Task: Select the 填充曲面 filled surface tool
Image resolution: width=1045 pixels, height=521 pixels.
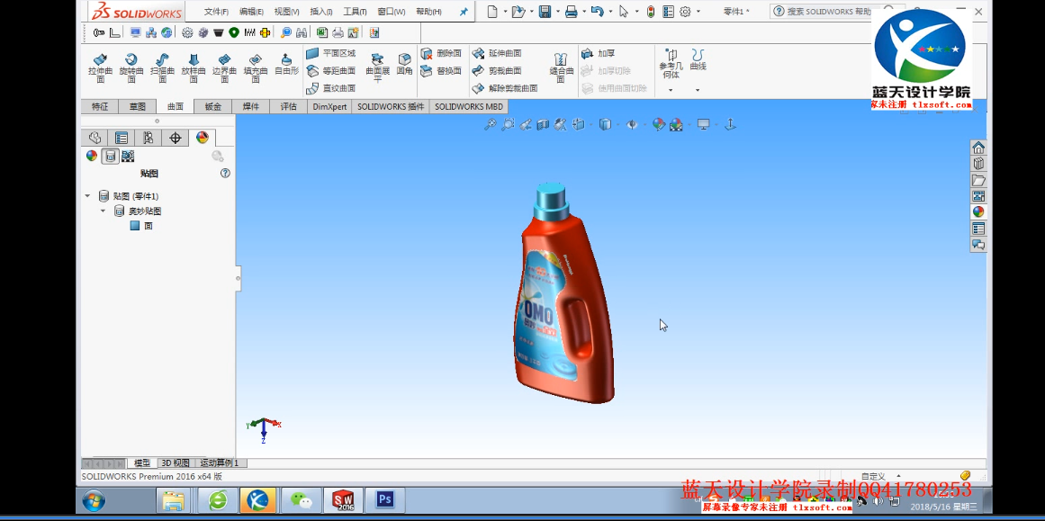Action: 256,68
